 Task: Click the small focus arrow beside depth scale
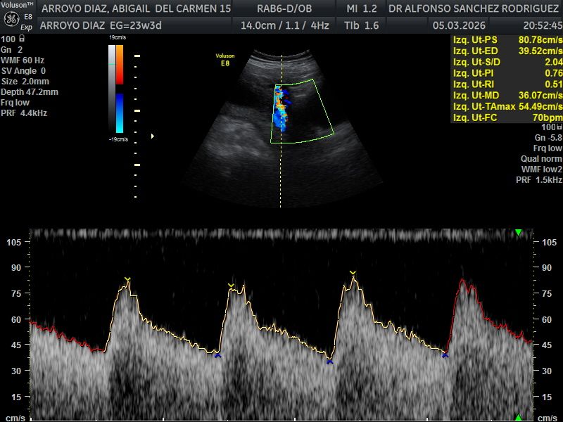point(153,136)
